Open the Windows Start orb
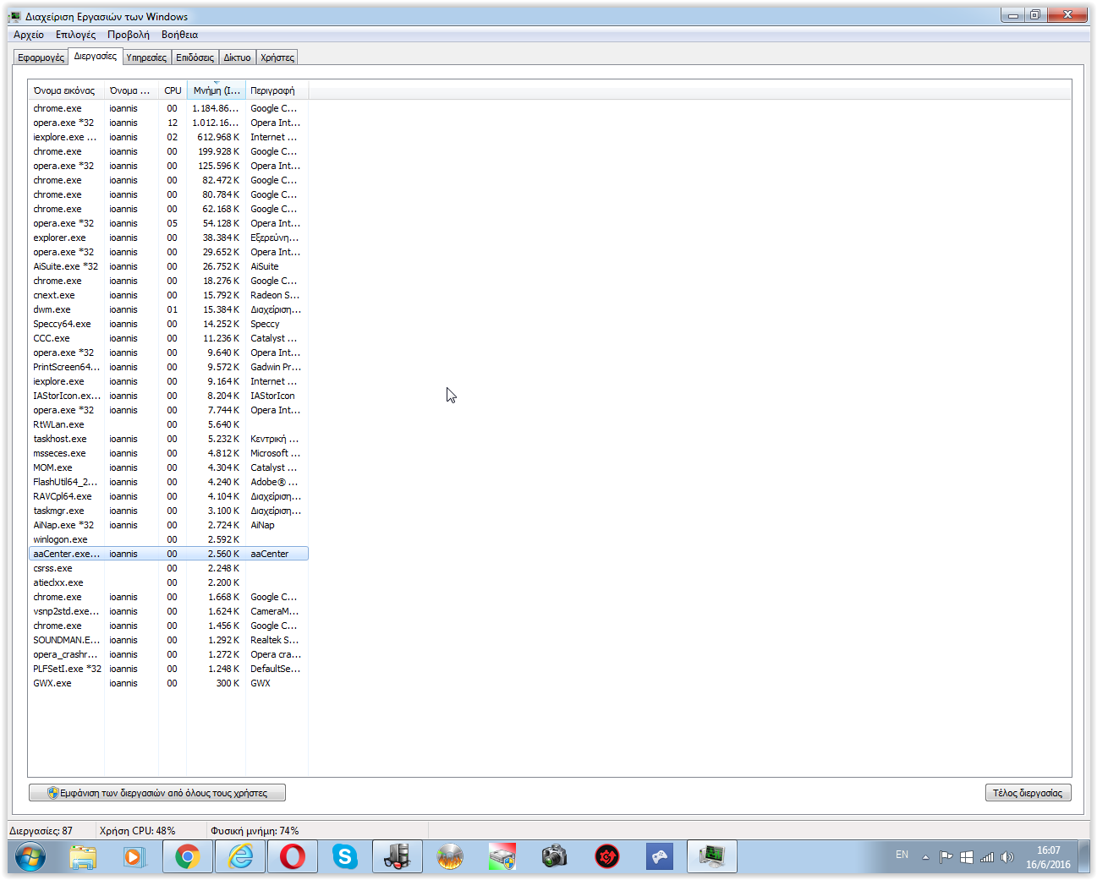The height and width of the screenshot is (880, 1097). pos(30,857)
